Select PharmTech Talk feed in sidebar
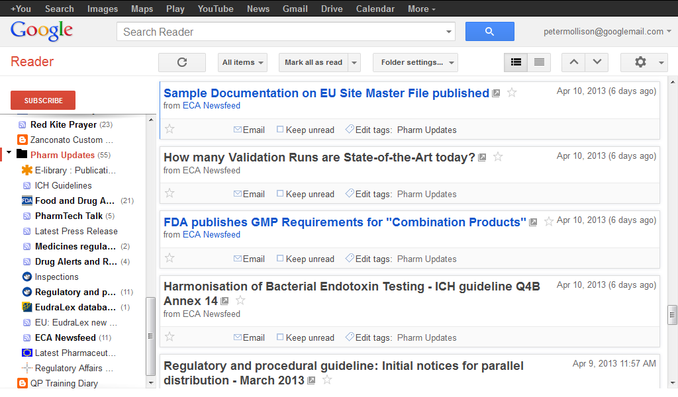Viewport: 678px width, 397px height. pos(69,216)
